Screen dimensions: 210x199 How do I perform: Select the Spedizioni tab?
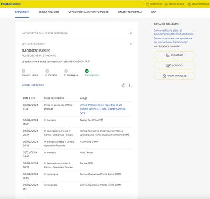(22, 12)
